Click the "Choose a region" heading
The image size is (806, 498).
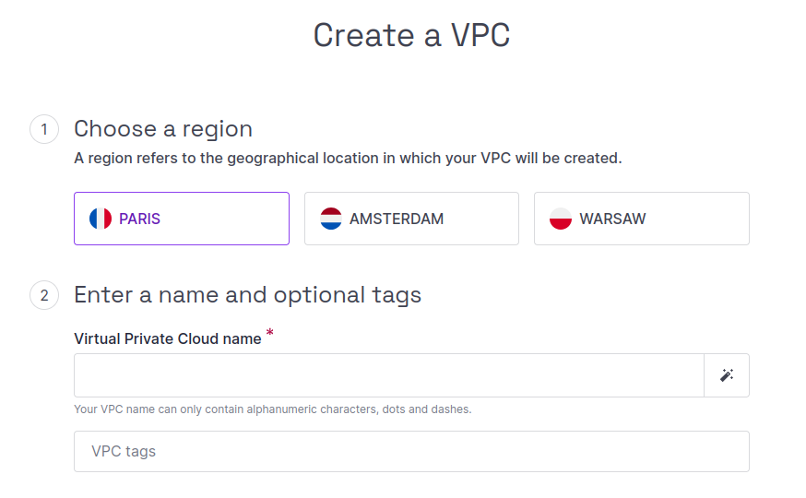(163, 128)
